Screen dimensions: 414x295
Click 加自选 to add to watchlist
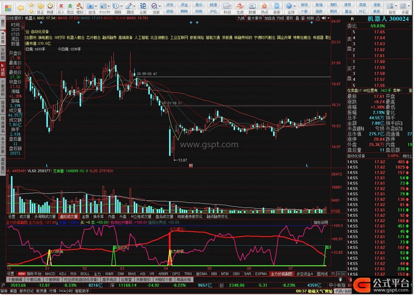[270, 18]
